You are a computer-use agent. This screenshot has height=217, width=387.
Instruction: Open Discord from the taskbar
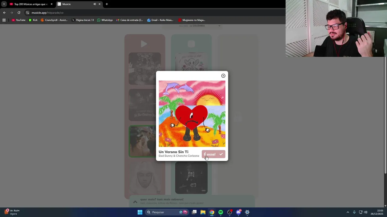[238, 212]
